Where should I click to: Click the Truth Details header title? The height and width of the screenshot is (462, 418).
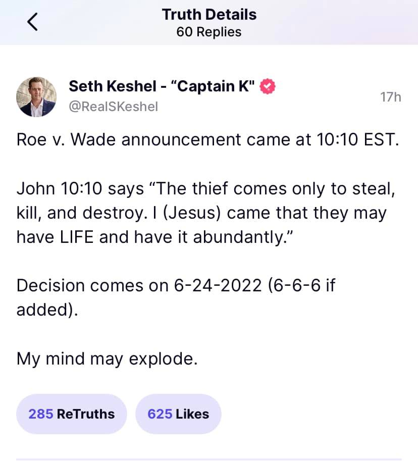click(x=209, y=15)
